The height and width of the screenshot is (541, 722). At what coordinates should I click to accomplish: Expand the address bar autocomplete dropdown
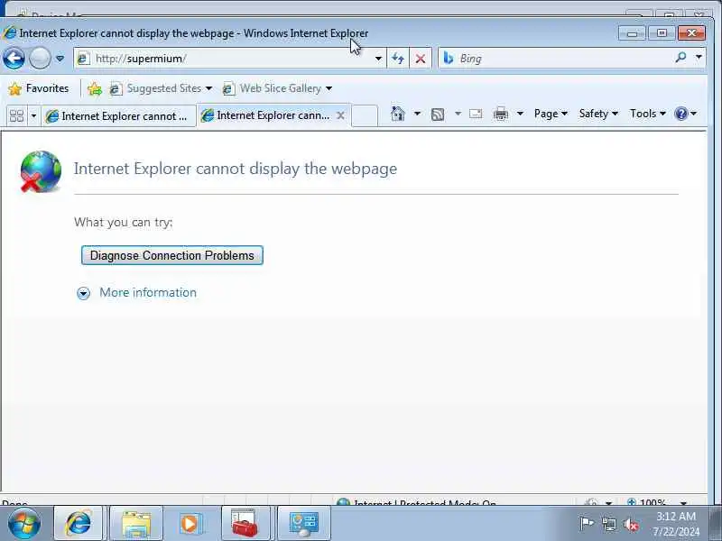click(x=378, y=59)
